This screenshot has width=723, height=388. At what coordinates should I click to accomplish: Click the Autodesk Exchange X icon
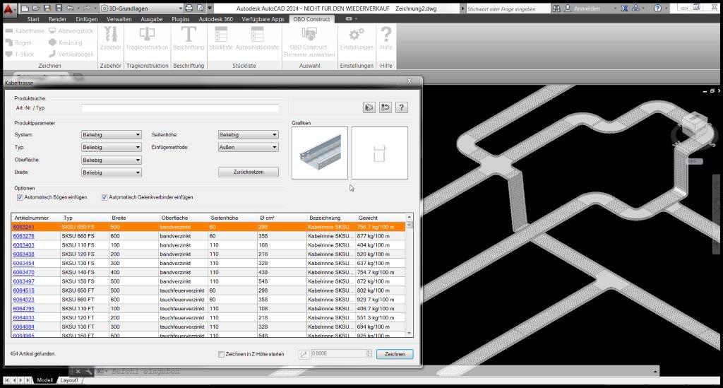pyautogui.click(x=624, y=8)
